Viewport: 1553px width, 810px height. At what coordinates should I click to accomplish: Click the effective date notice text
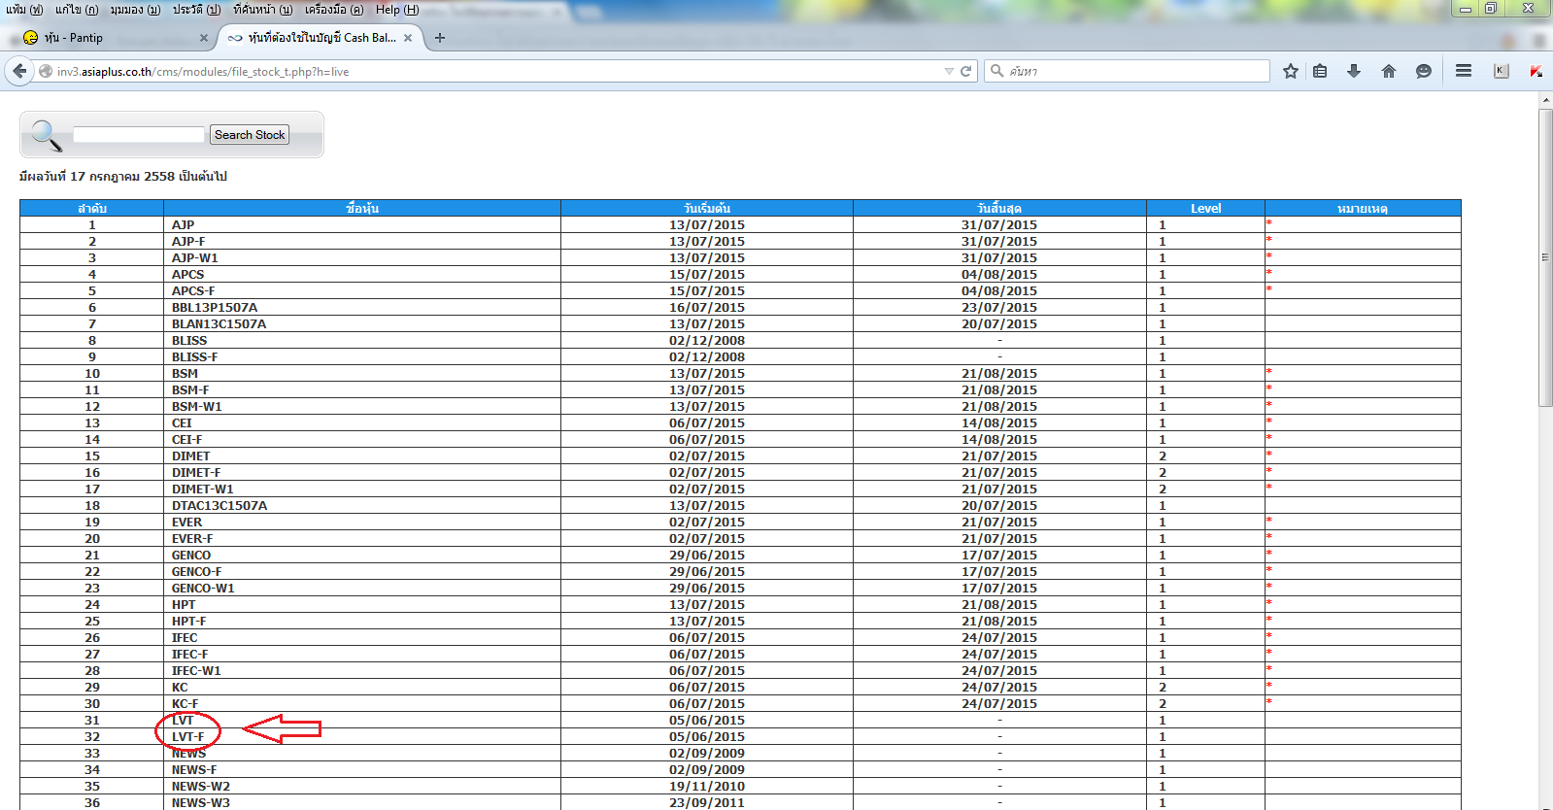pos(123,177)
